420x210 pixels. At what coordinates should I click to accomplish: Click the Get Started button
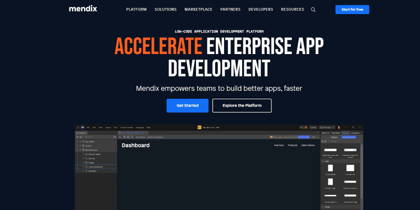click(x=187, y=106)
